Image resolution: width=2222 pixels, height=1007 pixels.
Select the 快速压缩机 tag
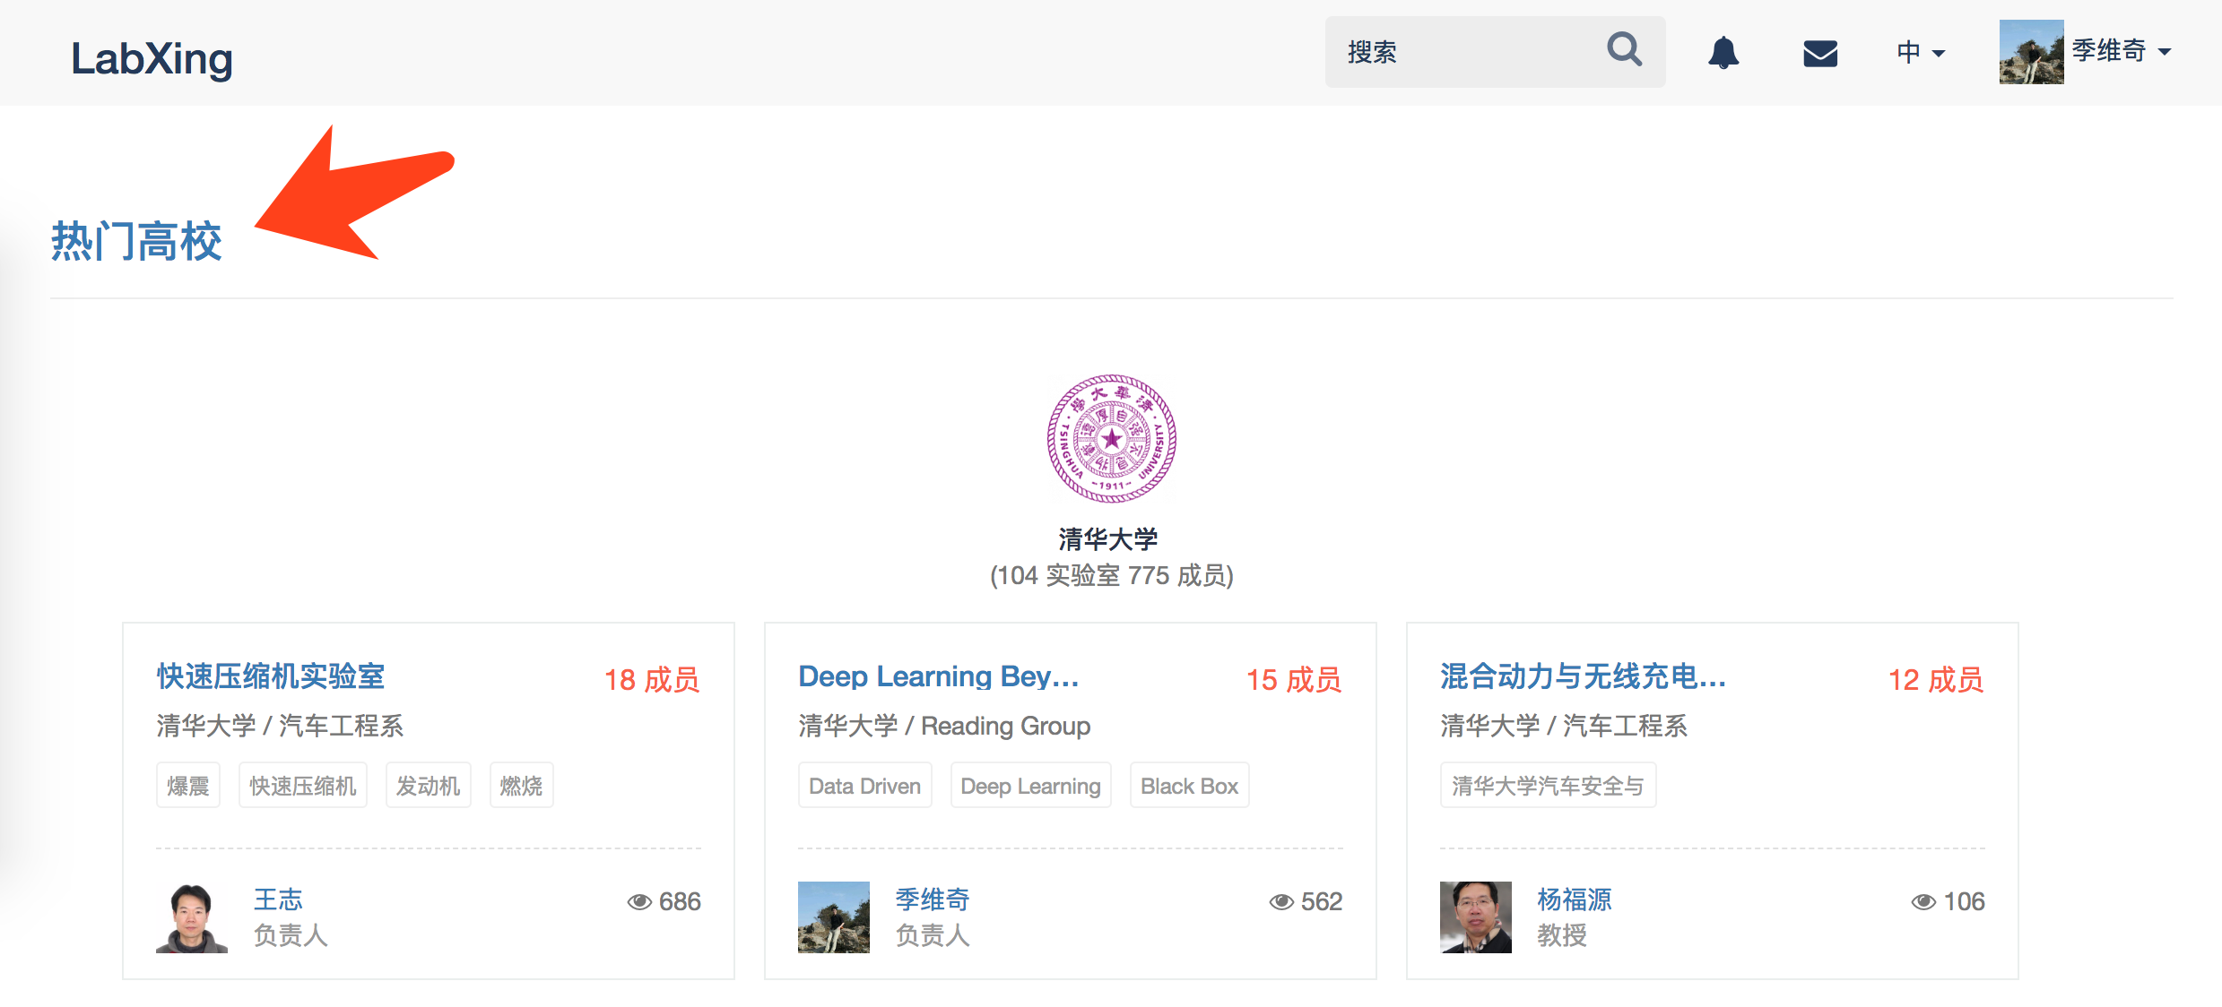tap(303, 786)
